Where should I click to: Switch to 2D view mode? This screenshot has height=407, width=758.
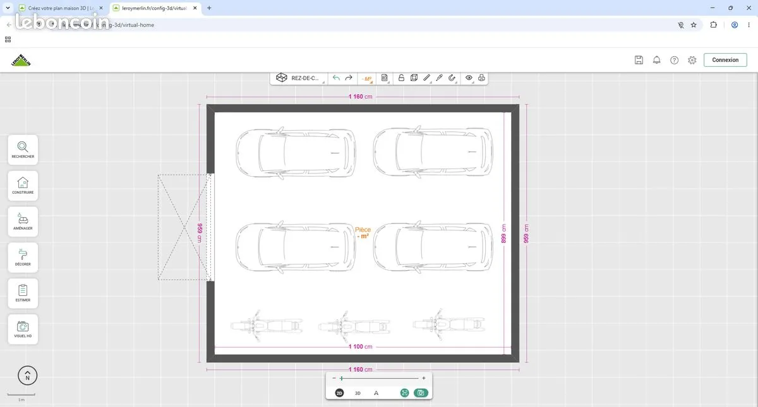pyautogui.click(x=339, y=393)
